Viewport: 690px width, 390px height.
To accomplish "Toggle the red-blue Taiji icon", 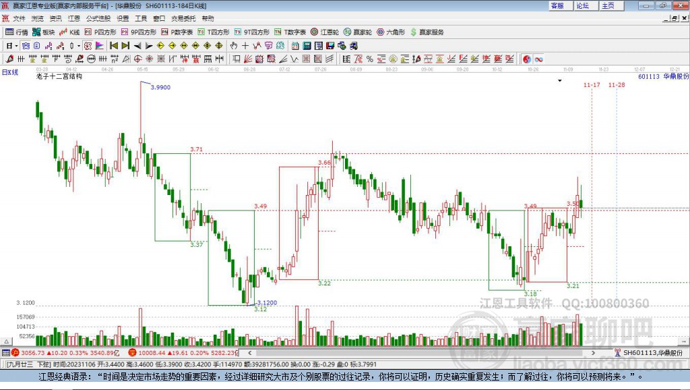I will [x=527, y=59].
